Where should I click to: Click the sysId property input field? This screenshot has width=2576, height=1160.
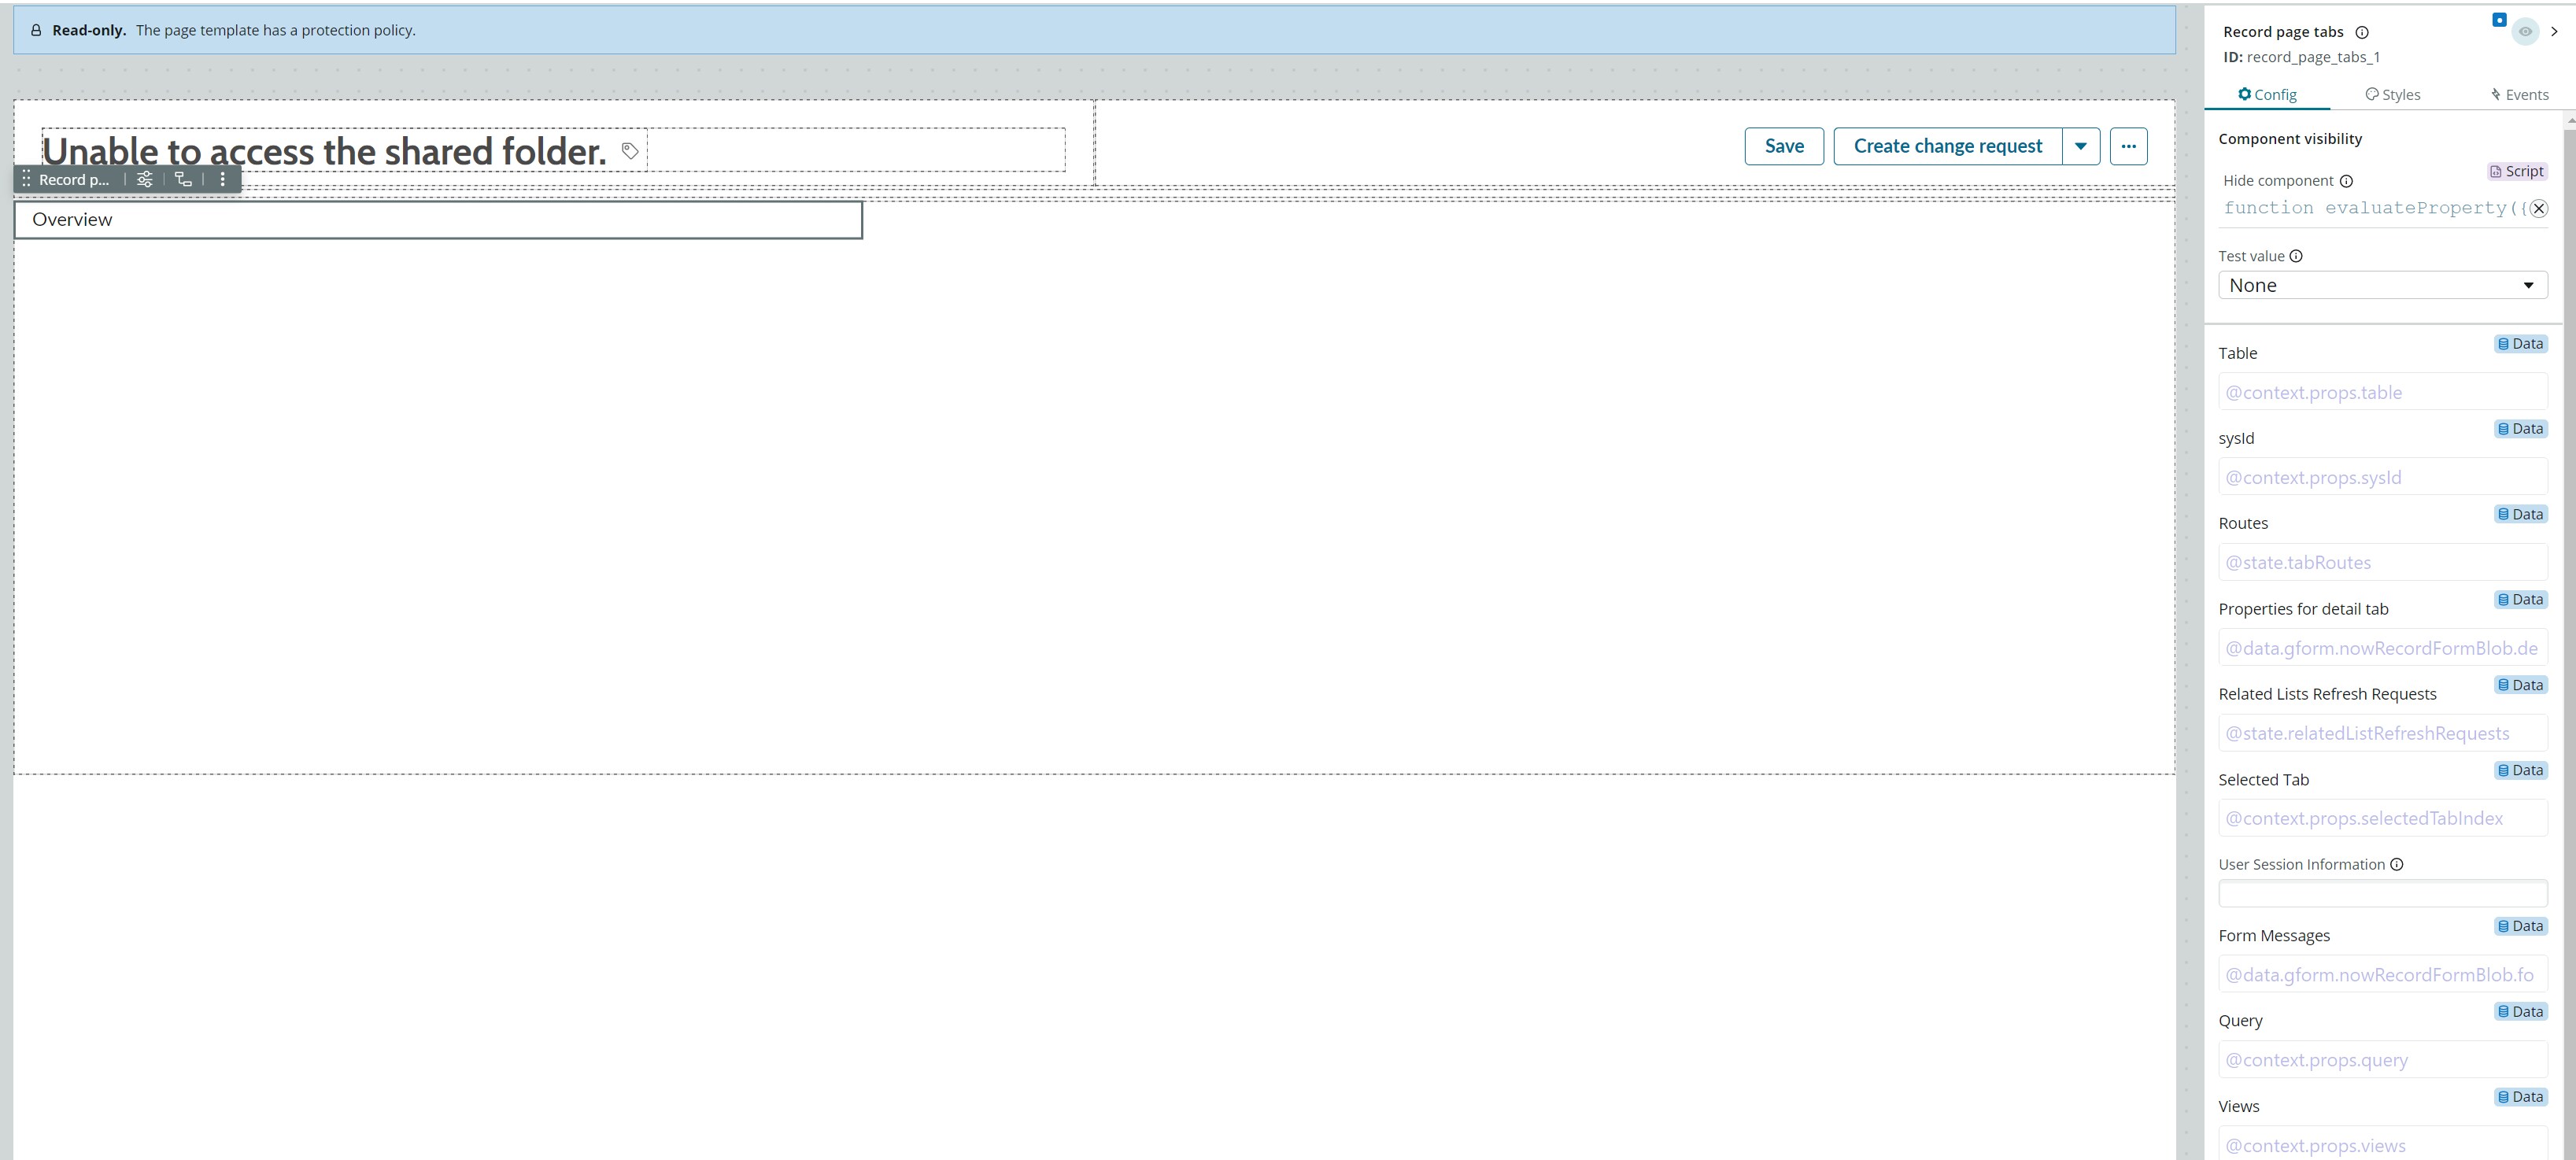coord(2382,477)
